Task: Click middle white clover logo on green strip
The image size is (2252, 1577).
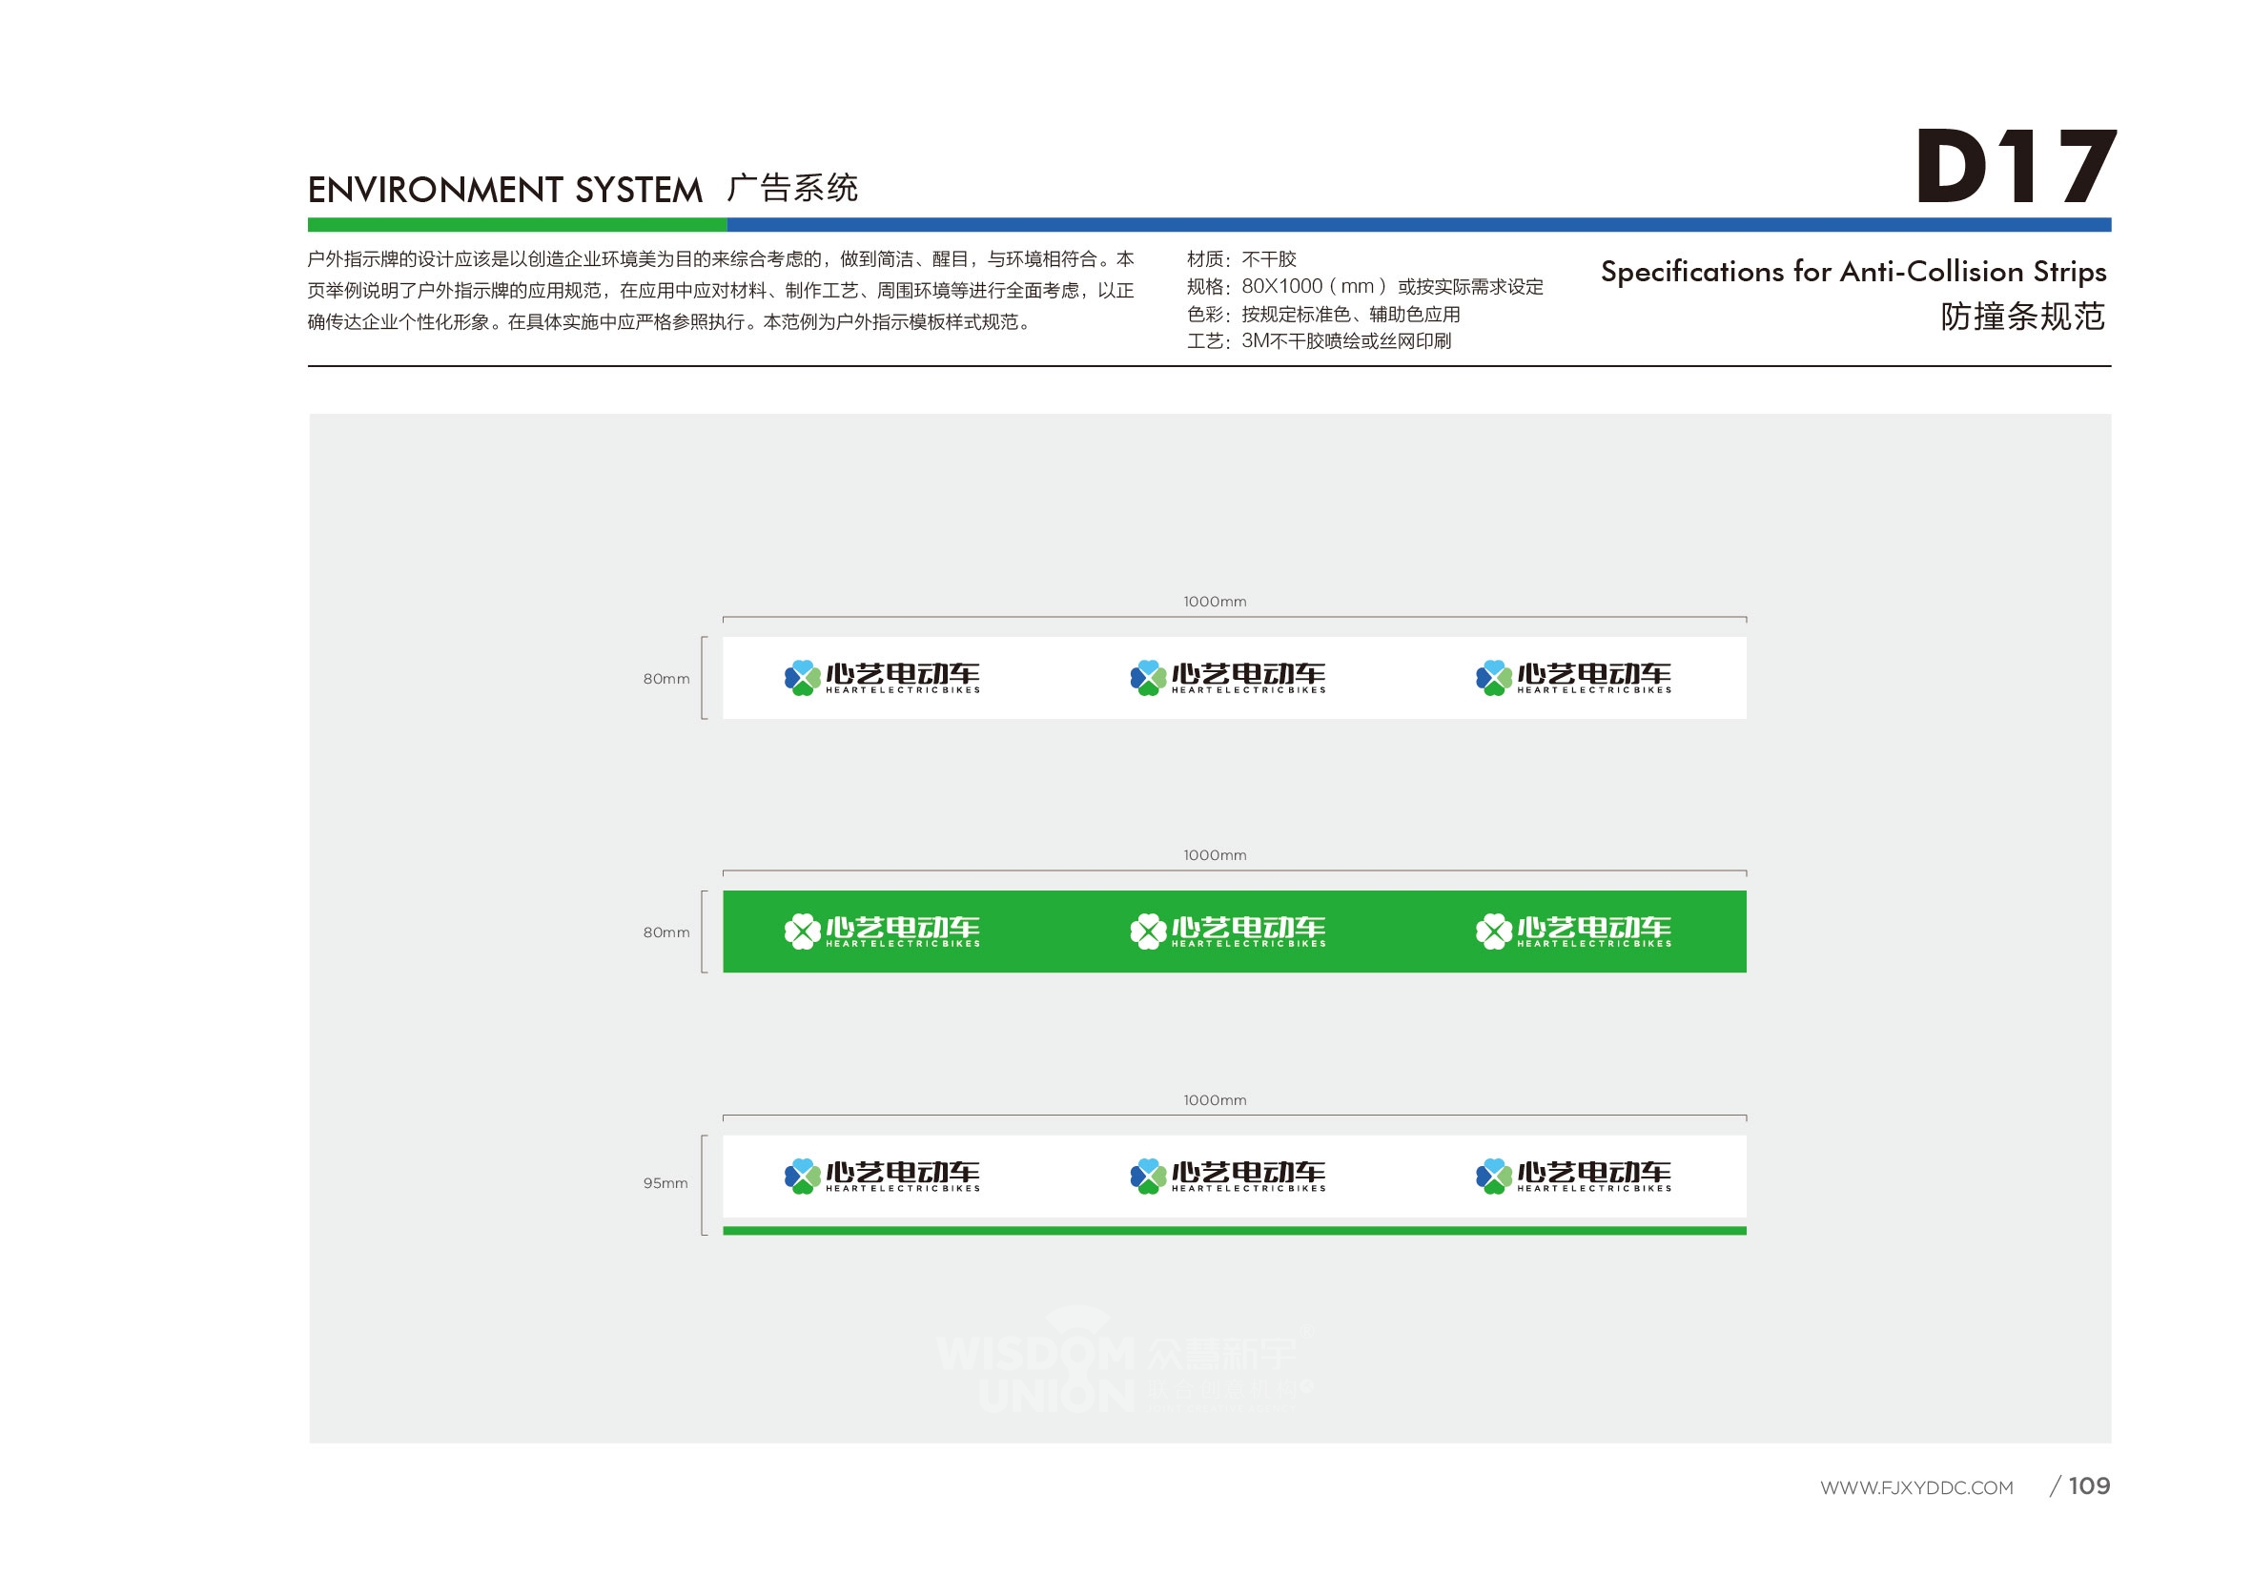Action: click(1148, 932)
